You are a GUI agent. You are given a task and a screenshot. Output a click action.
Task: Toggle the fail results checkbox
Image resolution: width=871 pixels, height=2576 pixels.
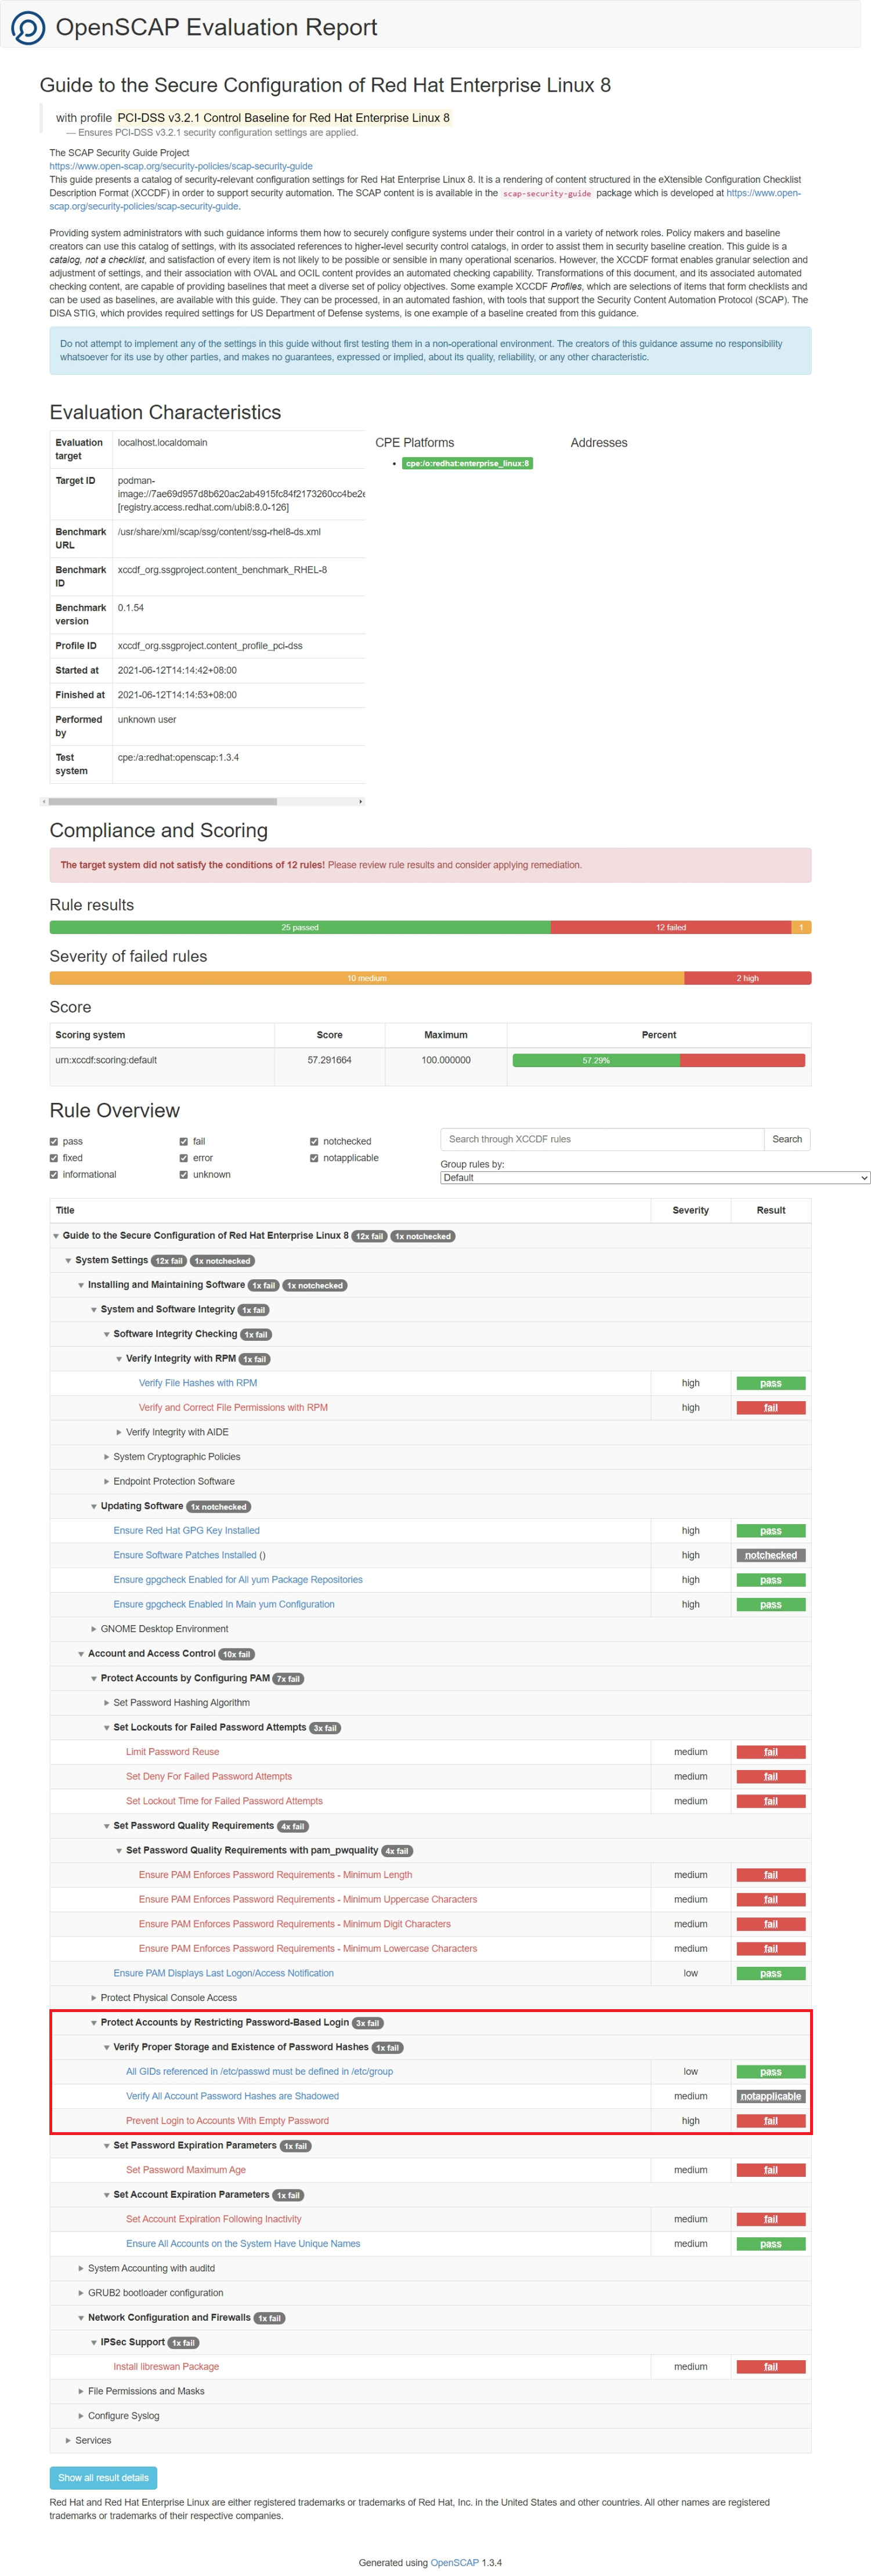[184, 1141]
